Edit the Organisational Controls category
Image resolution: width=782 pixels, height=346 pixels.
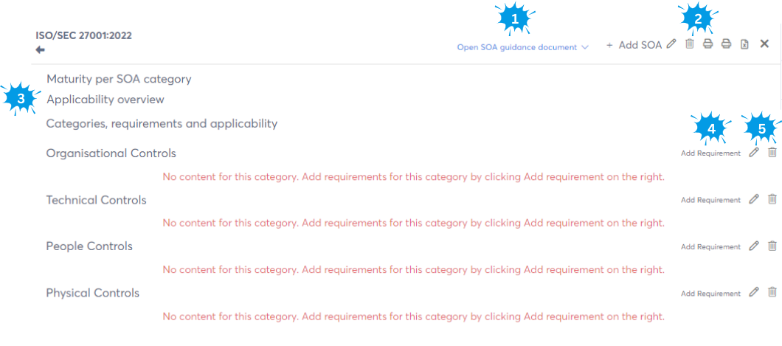[x=753, y=153]
